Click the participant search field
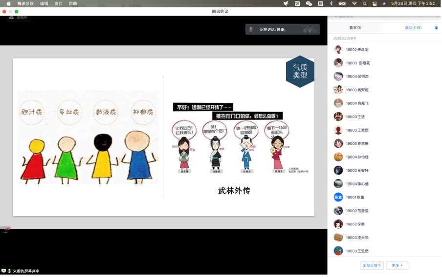Screen dimensions: 442x277 384,17
